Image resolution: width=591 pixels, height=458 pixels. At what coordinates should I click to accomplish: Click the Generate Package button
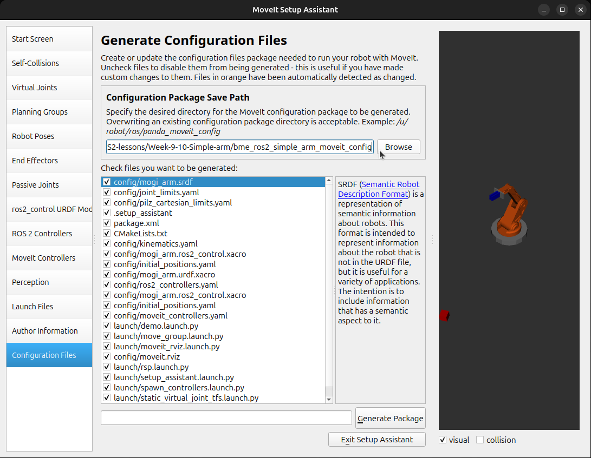(391, 418)
